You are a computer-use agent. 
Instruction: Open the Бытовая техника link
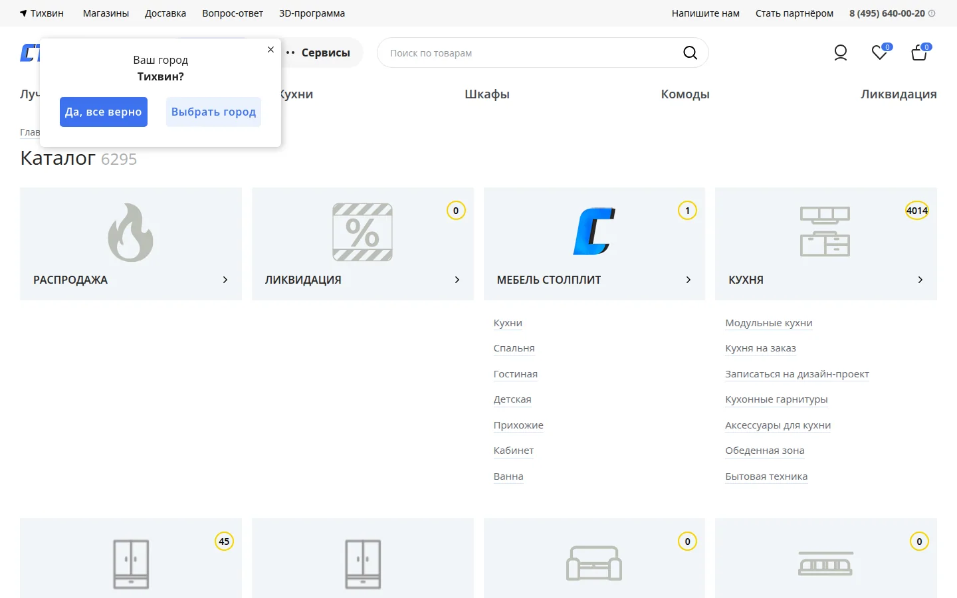click(766, 476)
